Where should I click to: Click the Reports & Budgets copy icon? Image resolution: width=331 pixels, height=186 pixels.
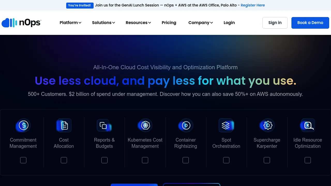(104, 125)
